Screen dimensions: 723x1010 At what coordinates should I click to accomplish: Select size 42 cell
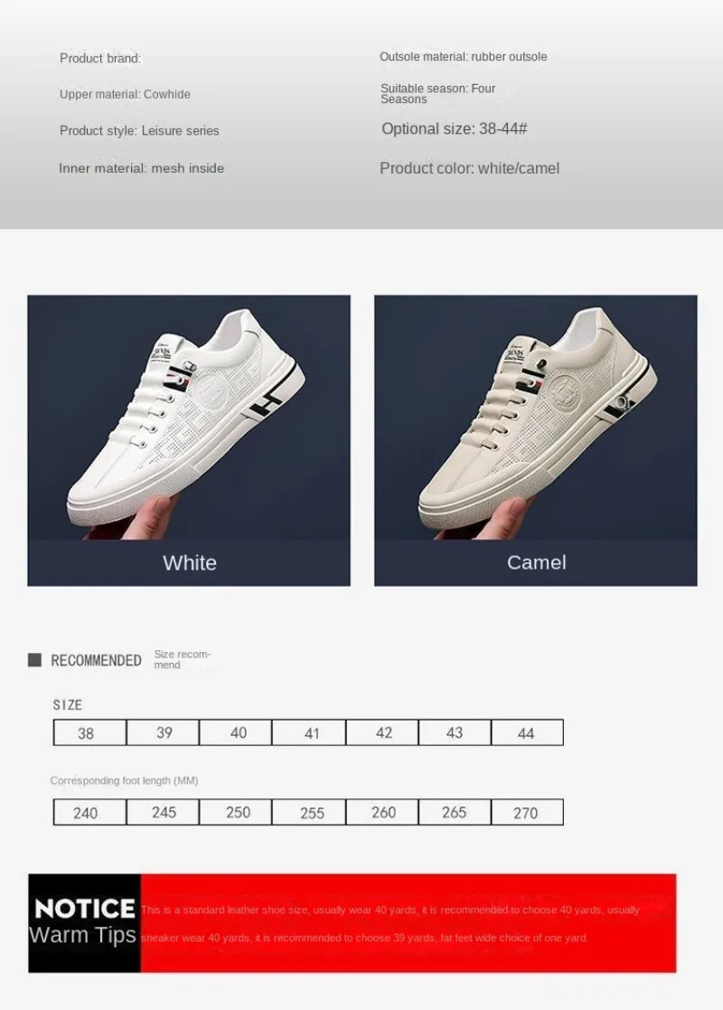382,732
